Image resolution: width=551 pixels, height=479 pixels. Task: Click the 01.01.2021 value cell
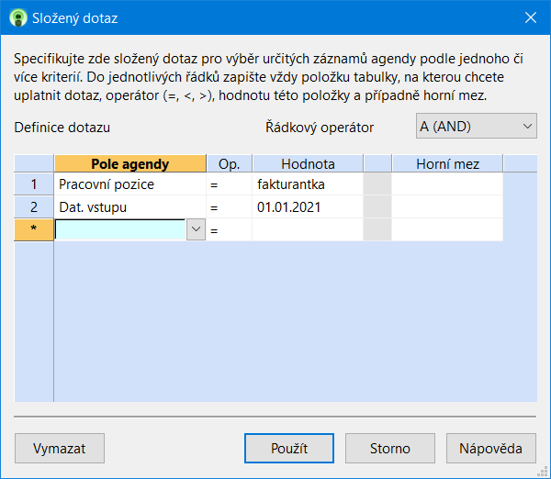pyautogui.click(x=308, y=206)
